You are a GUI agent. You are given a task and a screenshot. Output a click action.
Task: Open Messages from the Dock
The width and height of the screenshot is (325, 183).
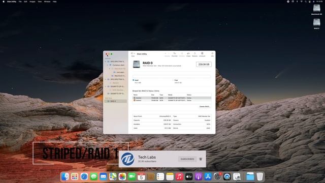(x=93, y=177)
